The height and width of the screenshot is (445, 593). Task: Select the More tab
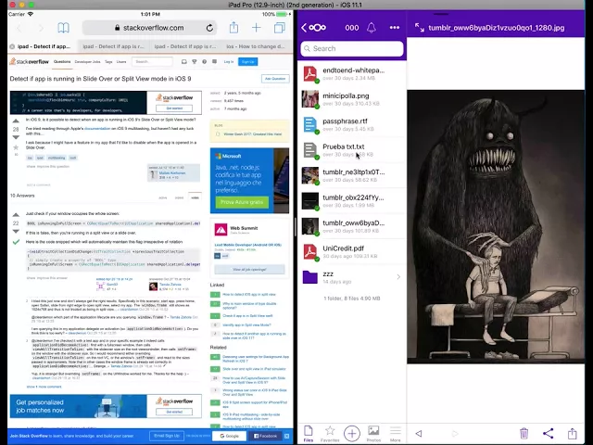pyautogui.click(x=396, y=434)
